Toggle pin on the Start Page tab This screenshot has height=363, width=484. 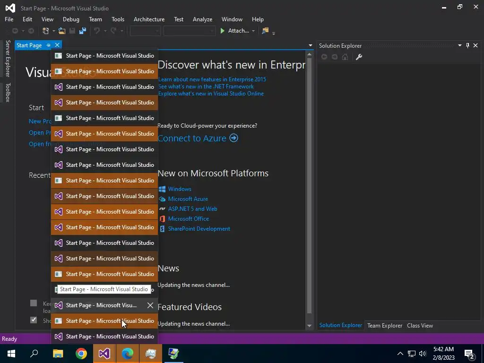click(x=49, y=45)
